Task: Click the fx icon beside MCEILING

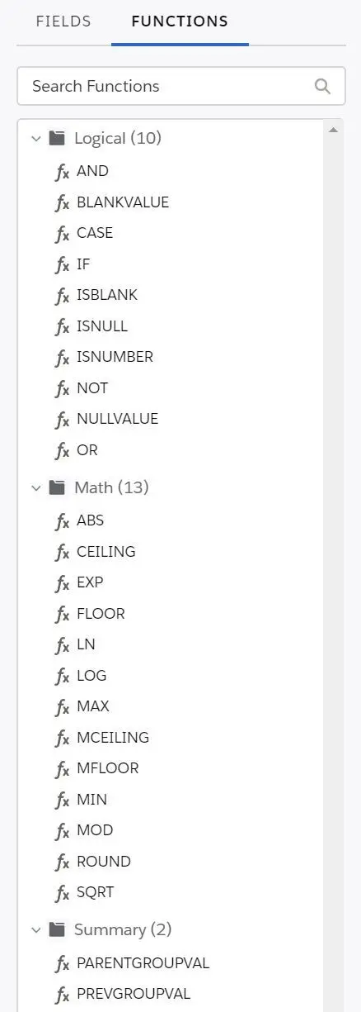Action: [63, 738]
